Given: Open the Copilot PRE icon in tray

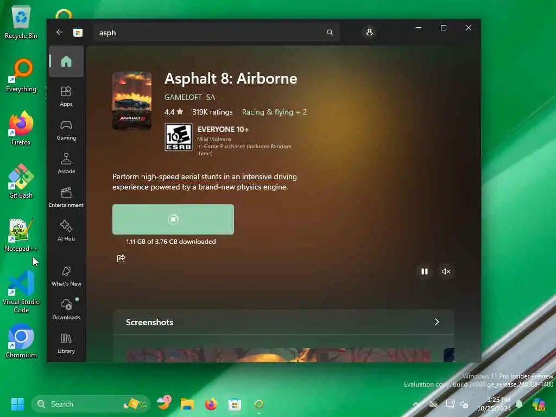Looking at the screenshot, I should click(539, 404).
